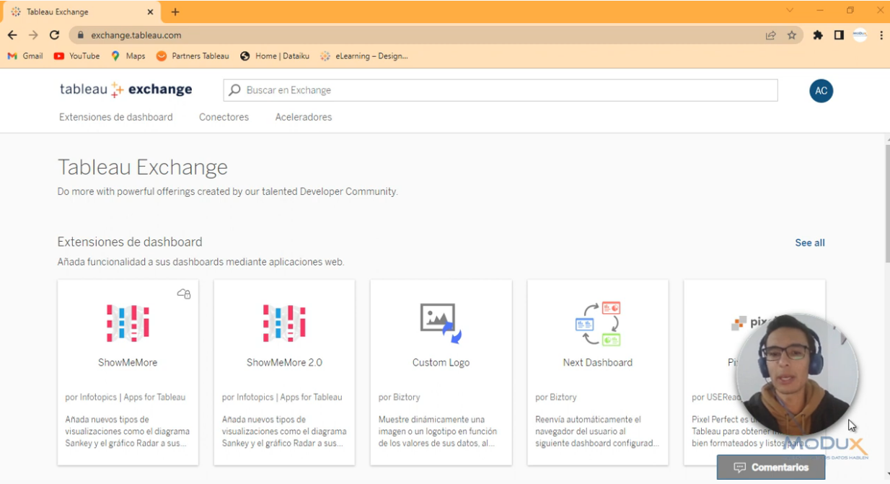Viewport: 890px width, 484px height.
Task: Switch to the Conectores section
Action: (224, 117)
